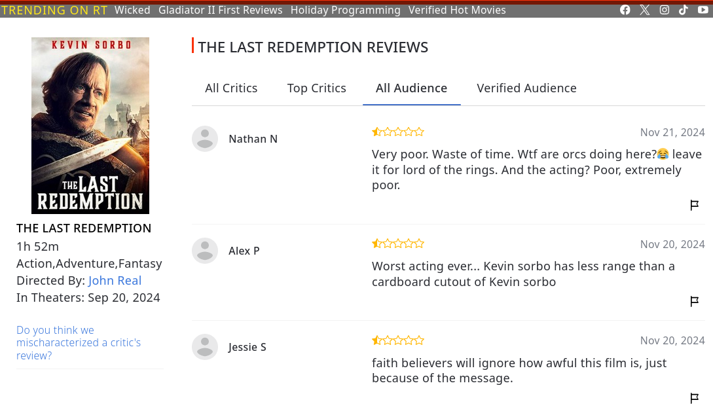This screenshot has height=415, width=713.
Task: Flag Jessie S's review
Action: pos(695,398)
